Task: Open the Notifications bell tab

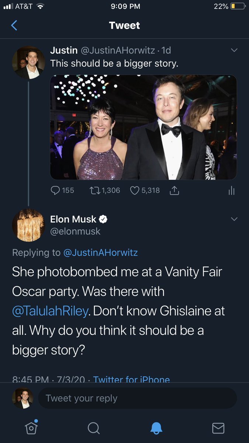Action: click(x=156, y=428)
